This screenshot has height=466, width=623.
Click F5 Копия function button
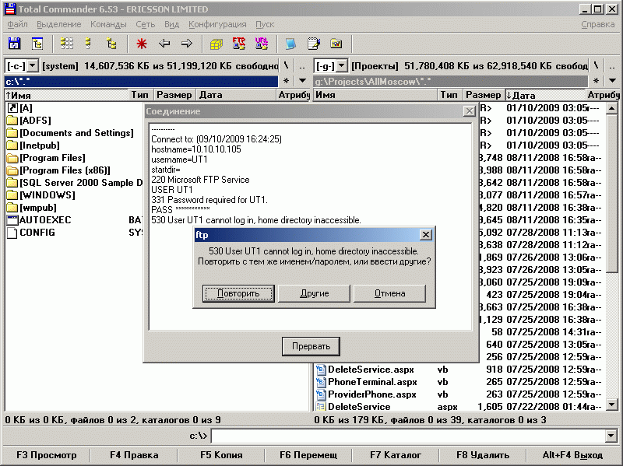click(221, 455)
